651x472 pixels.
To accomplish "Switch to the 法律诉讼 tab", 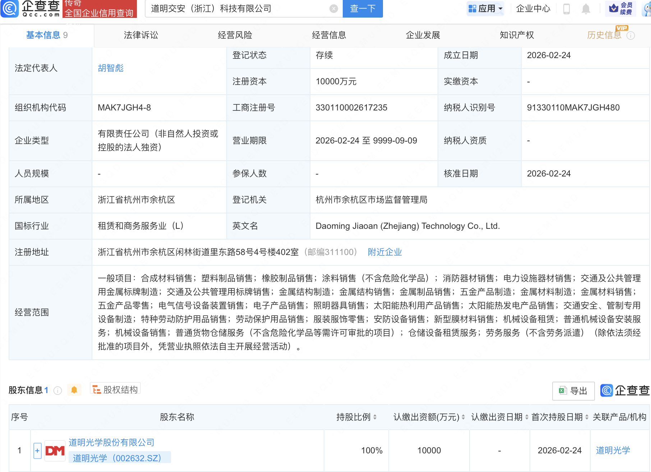I will pos(140,35).
